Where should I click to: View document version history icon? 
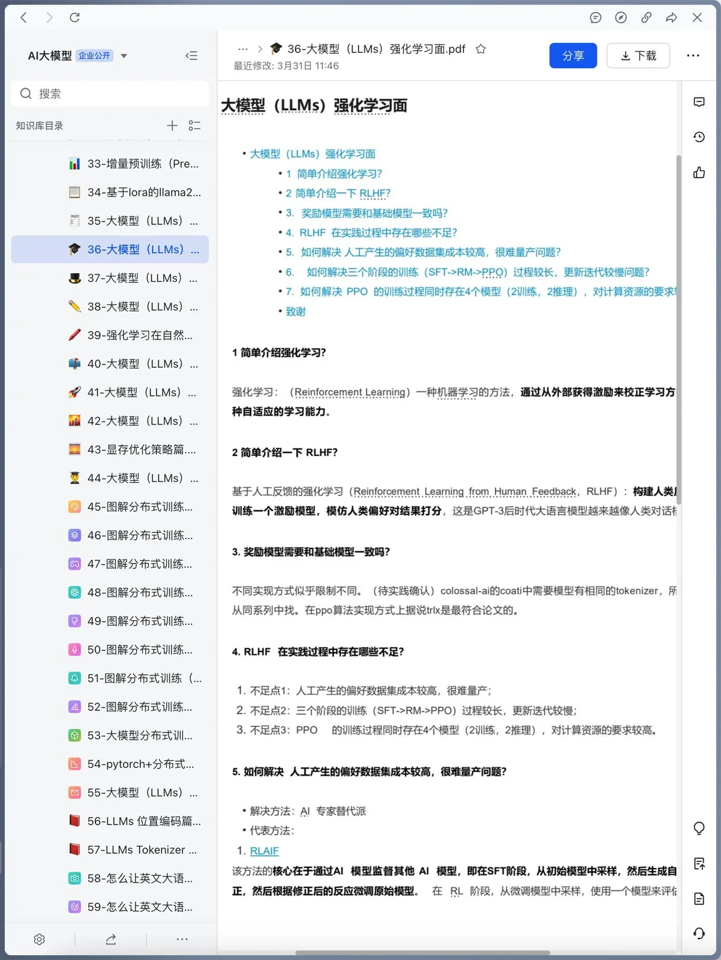pyautogui.click(x=699, y=137)
